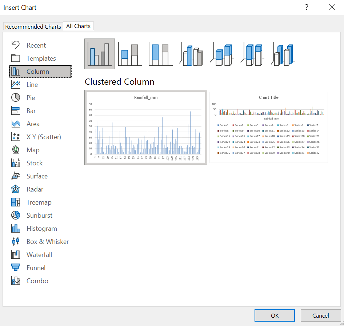This screenshot has width=344, height=326.
Task: Open the Recent charts list
Action: pyautogui.click(x=36, y=45)
